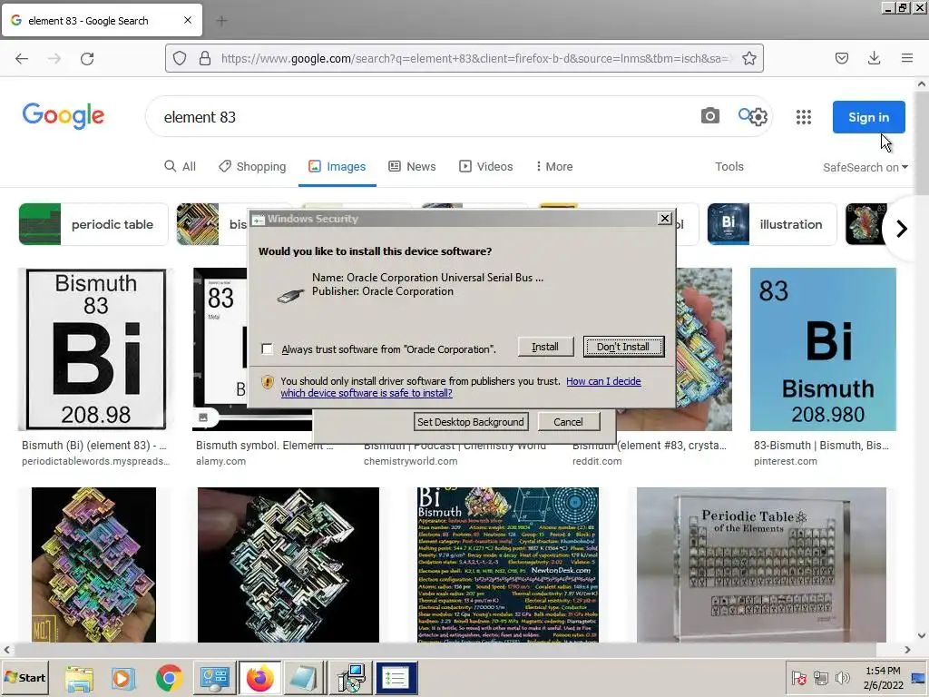Image resolution: width=929 pixels, height=697 pixels.
Task: Open the Windows Start button
Action: coord(24,677)
